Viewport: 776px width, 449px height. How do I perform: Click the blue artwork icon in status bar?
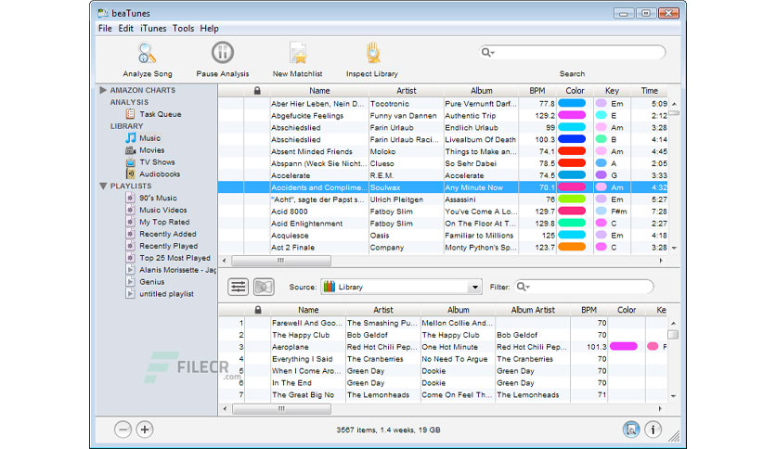(631, 430)
